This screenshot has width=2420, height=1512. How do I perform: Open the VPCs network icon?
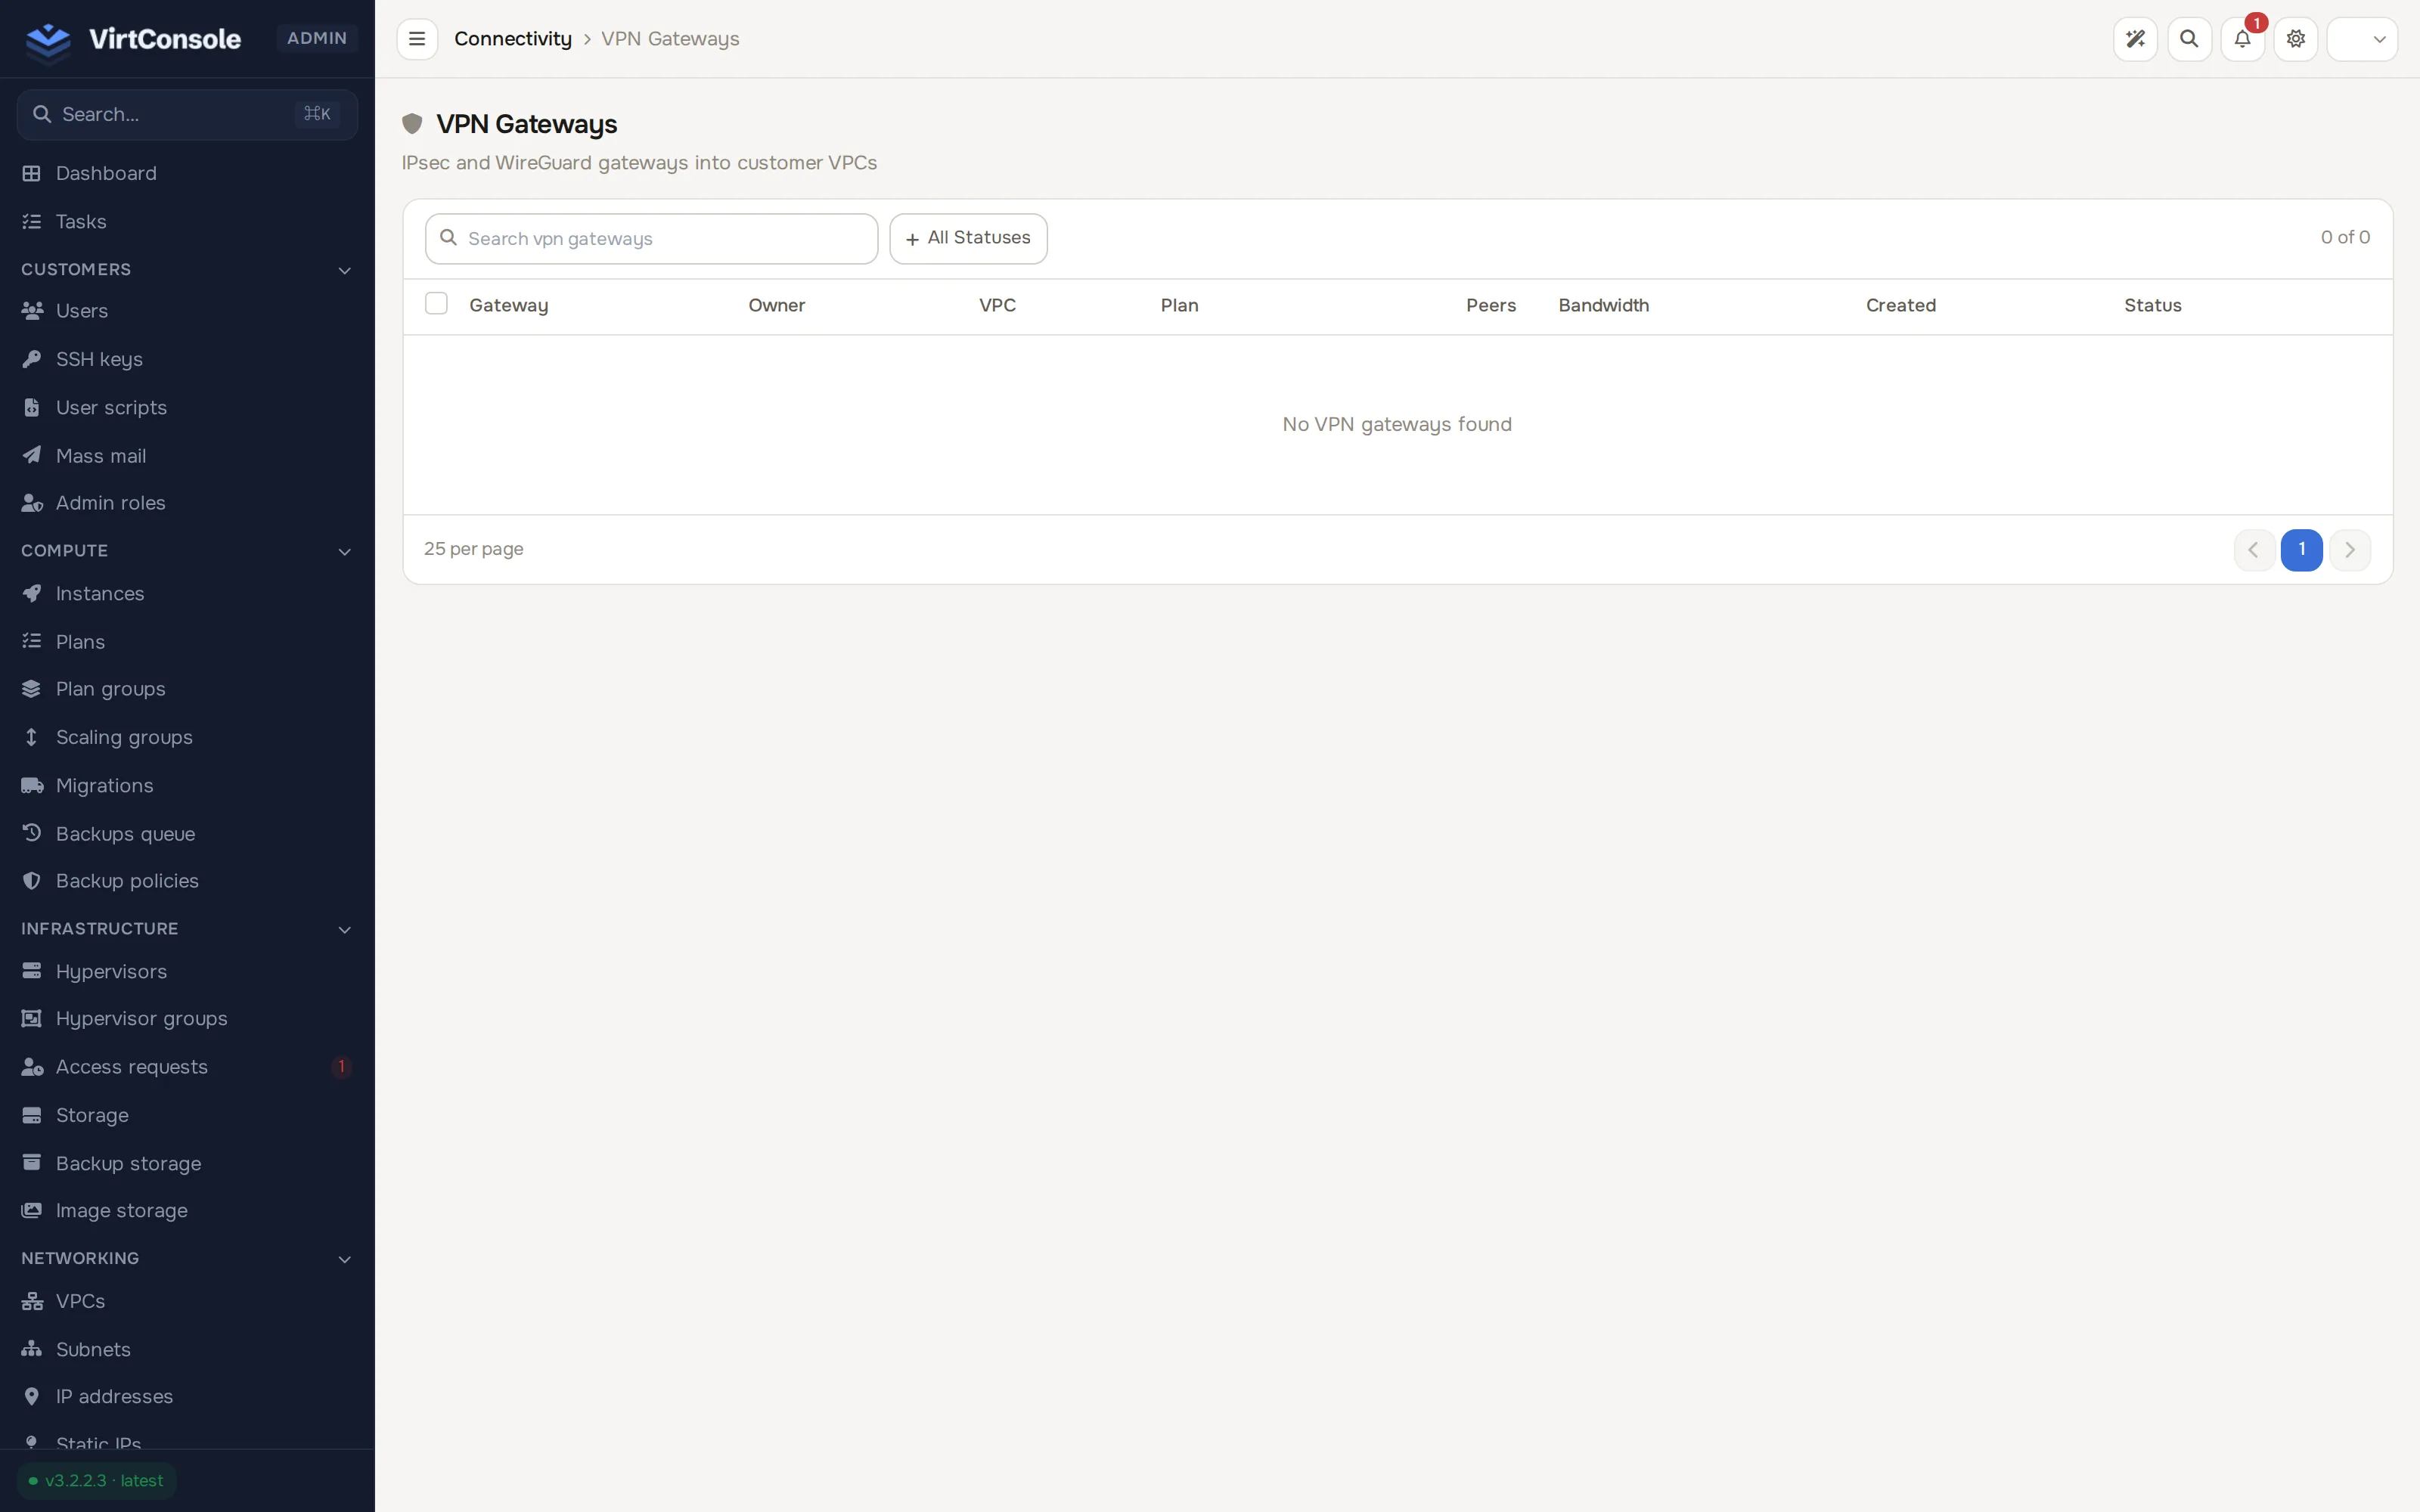32,1301
